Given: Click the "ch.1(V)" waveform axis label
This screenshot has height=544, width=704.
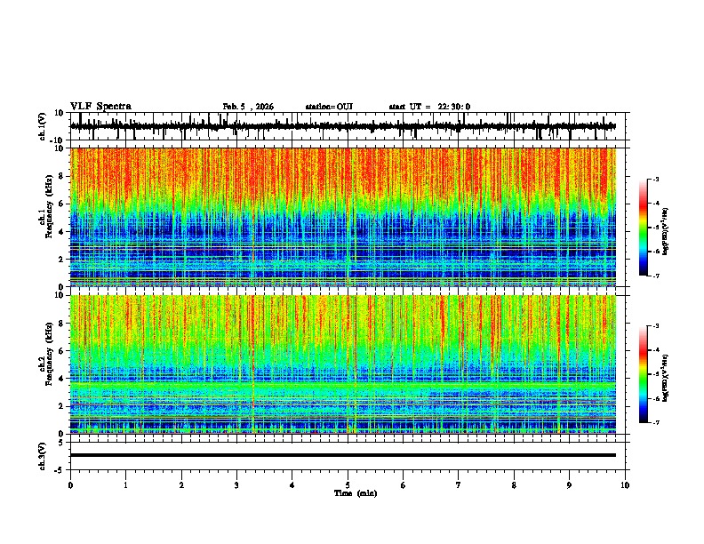Looking at the screenshot, I should pos(43,126).
